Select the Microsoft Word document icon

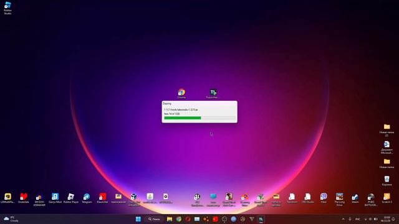pos(387,147)
